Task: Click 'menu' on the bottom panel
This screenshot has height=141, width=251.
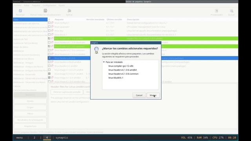Action: coord(20,137)
